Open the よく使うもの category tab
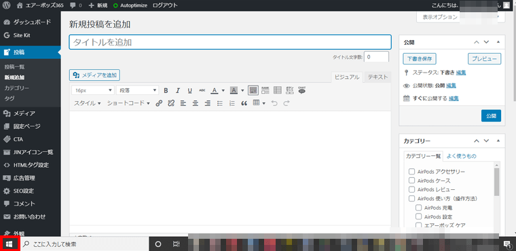The image size is (516, 251). (462, 156)
